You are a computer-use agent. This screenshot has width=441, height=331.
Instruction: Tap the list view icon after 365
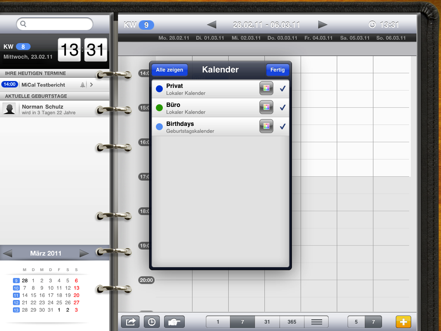click(316, 322)
